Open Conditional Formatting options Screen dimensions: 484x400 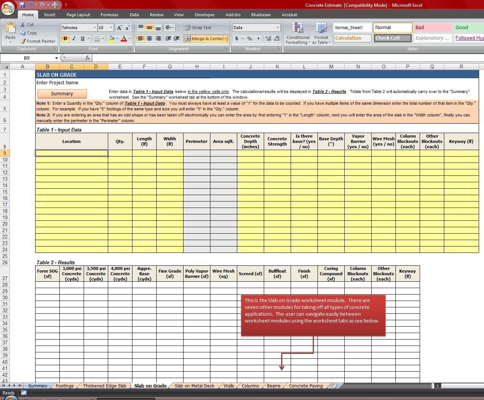click(298, 34)
